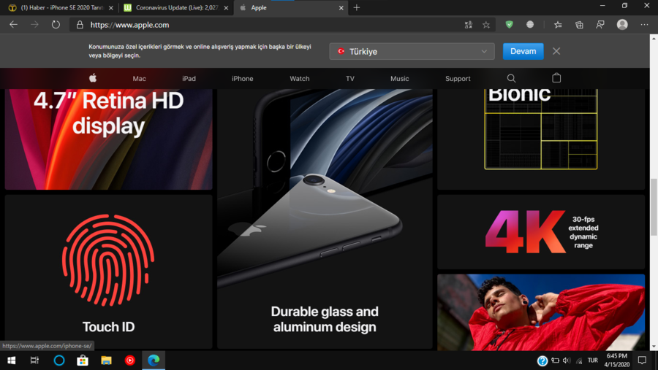The image size is (658, 370).
Task: Open Apple site search
Action: (x=511, y=78)
